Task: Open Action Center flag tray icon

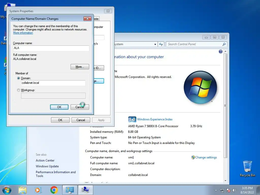Action: click(x=228, y=190)
